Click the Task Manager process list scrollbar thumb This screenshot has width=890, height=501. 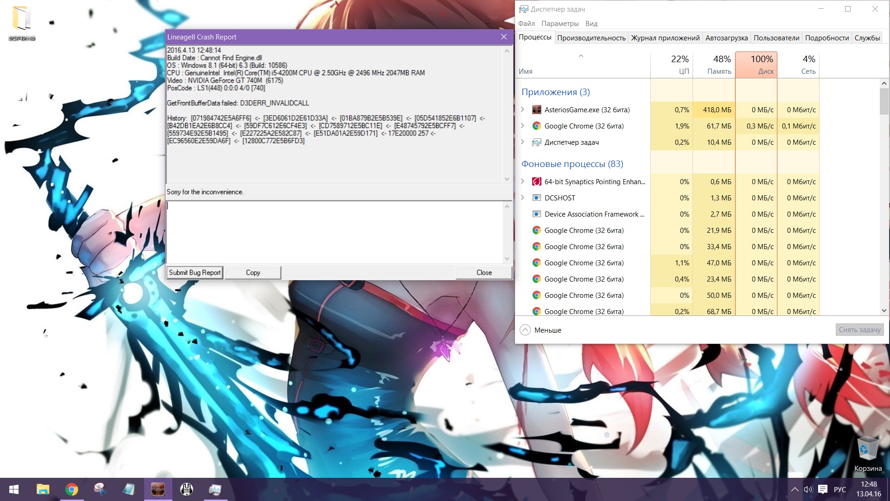[884, 101]
